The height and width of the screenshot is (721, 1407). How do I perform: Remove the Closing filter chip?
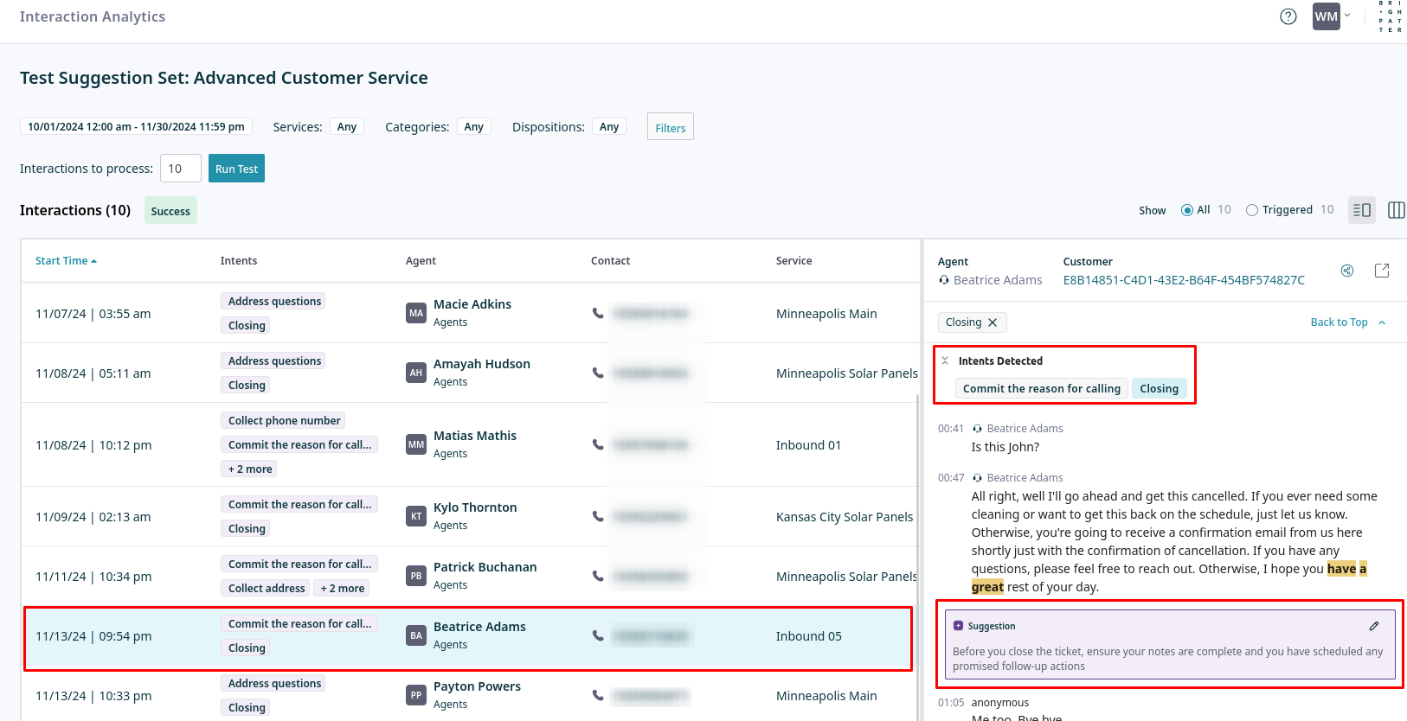pyautogui.click(x=993, y=322)
